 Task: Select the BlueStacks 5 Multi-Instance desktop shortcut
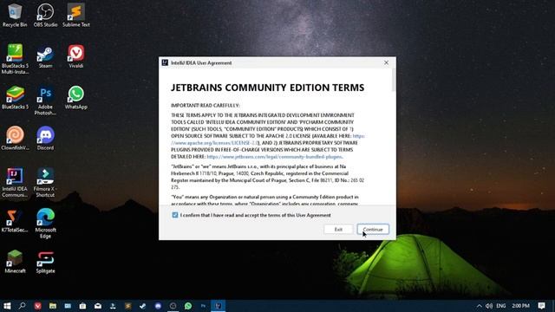click(15, 59)
